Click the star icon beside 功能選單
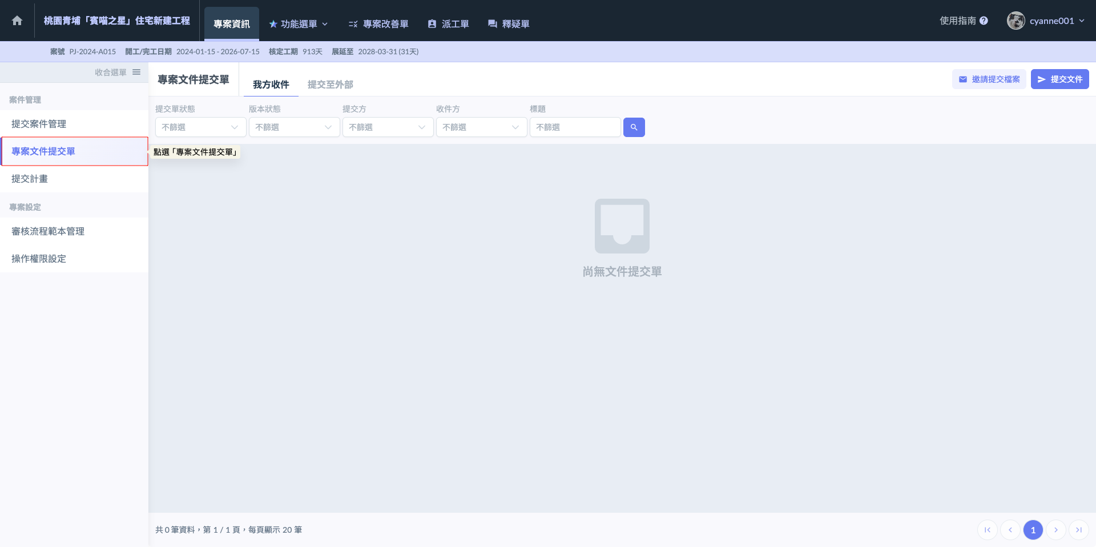1096x547 pixels. pos(273,24)
